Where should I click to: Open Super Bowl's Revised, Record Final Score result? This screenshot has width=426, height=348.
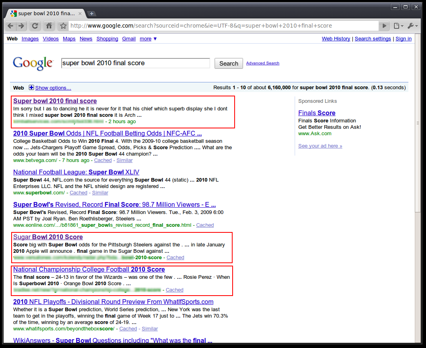(115, 204)
